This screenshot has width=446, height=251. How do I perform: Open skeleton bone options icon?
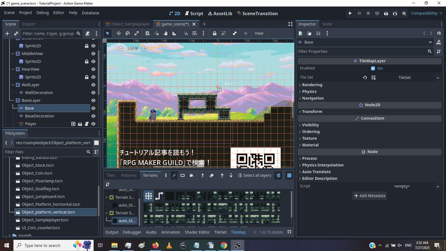click(235, 33)
